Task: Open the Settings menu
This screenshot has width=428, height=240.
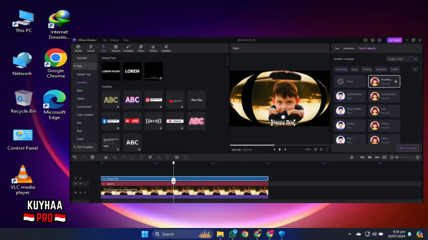Action: pos(115,40)
